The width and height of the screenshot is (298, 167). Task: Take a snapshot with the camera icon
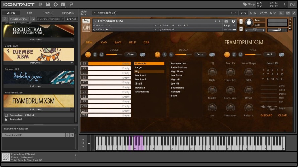(226, 21)
